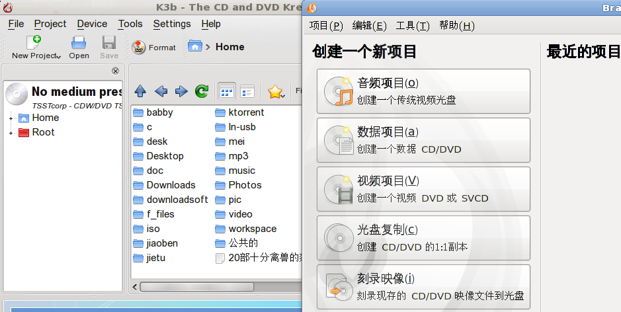621x312 pixels.
Task: Expand the Home tree node
Action: coord(11,118)
